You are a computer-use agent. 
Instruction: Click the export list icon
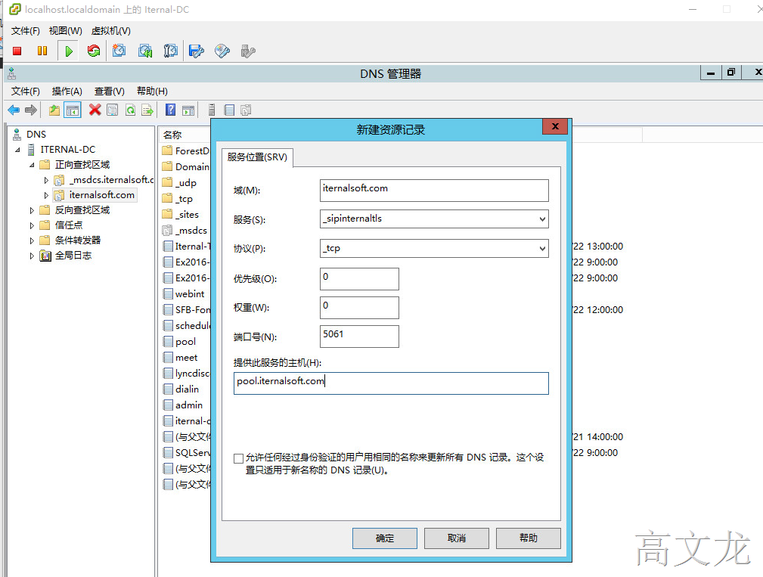point(147,110)
